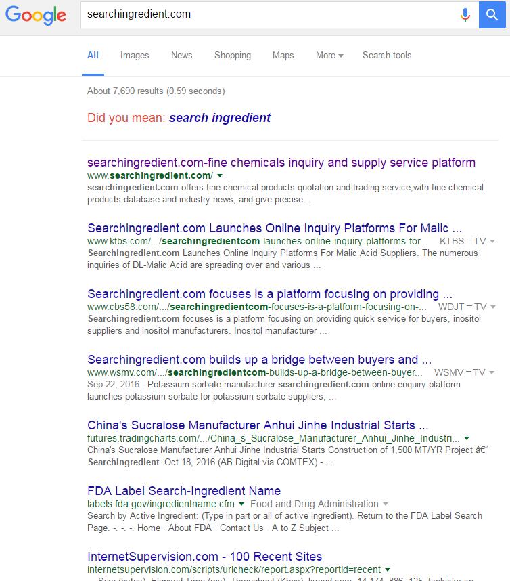510x581 pixels.
Task: Click the blue search magnifier button
Action: point(492,14)
